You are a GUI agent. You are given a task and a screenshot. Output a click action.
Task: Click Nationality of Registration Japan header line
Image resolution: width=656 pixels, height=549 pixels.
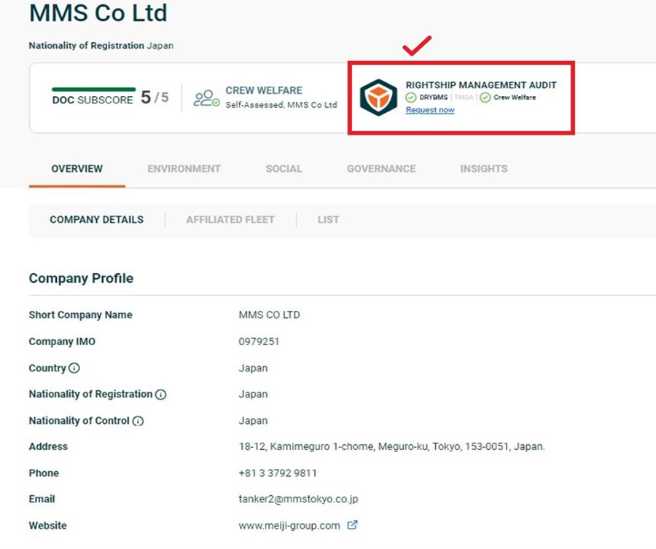tap(101, 46)
